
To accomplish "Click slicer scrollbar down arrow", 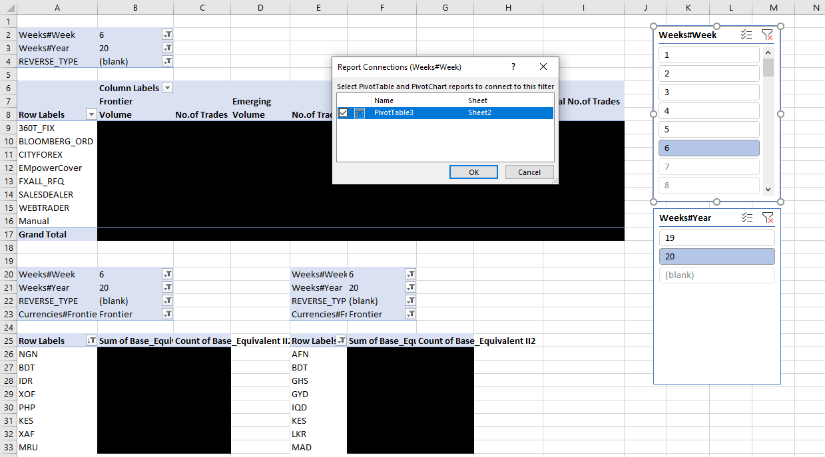I will coord(768,189).
